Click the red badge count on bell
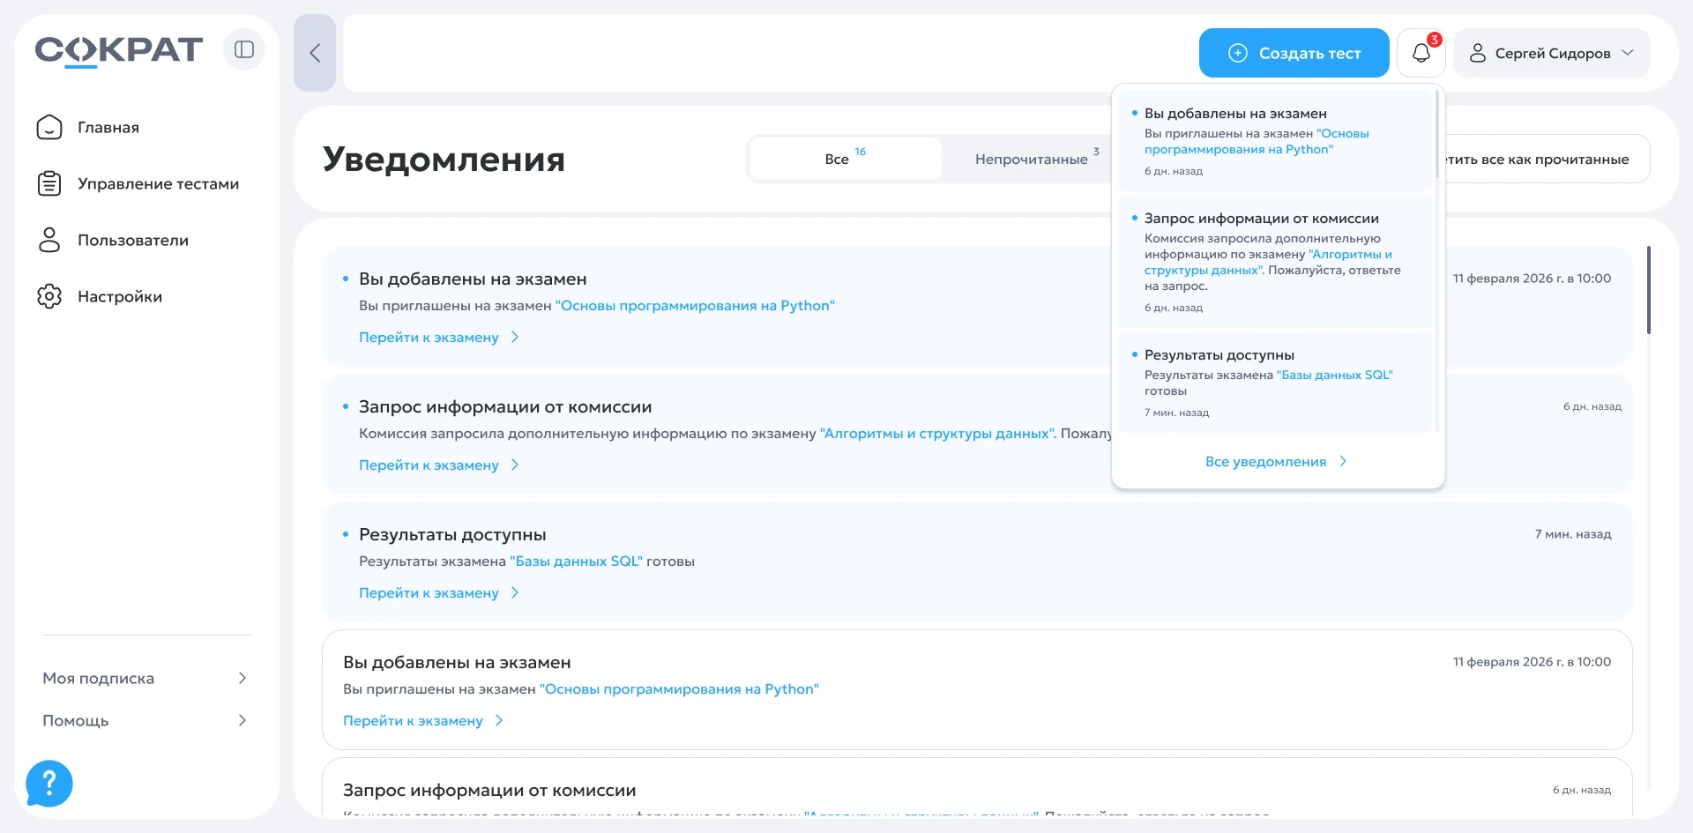1693x833 pixels. (1435, 40)
